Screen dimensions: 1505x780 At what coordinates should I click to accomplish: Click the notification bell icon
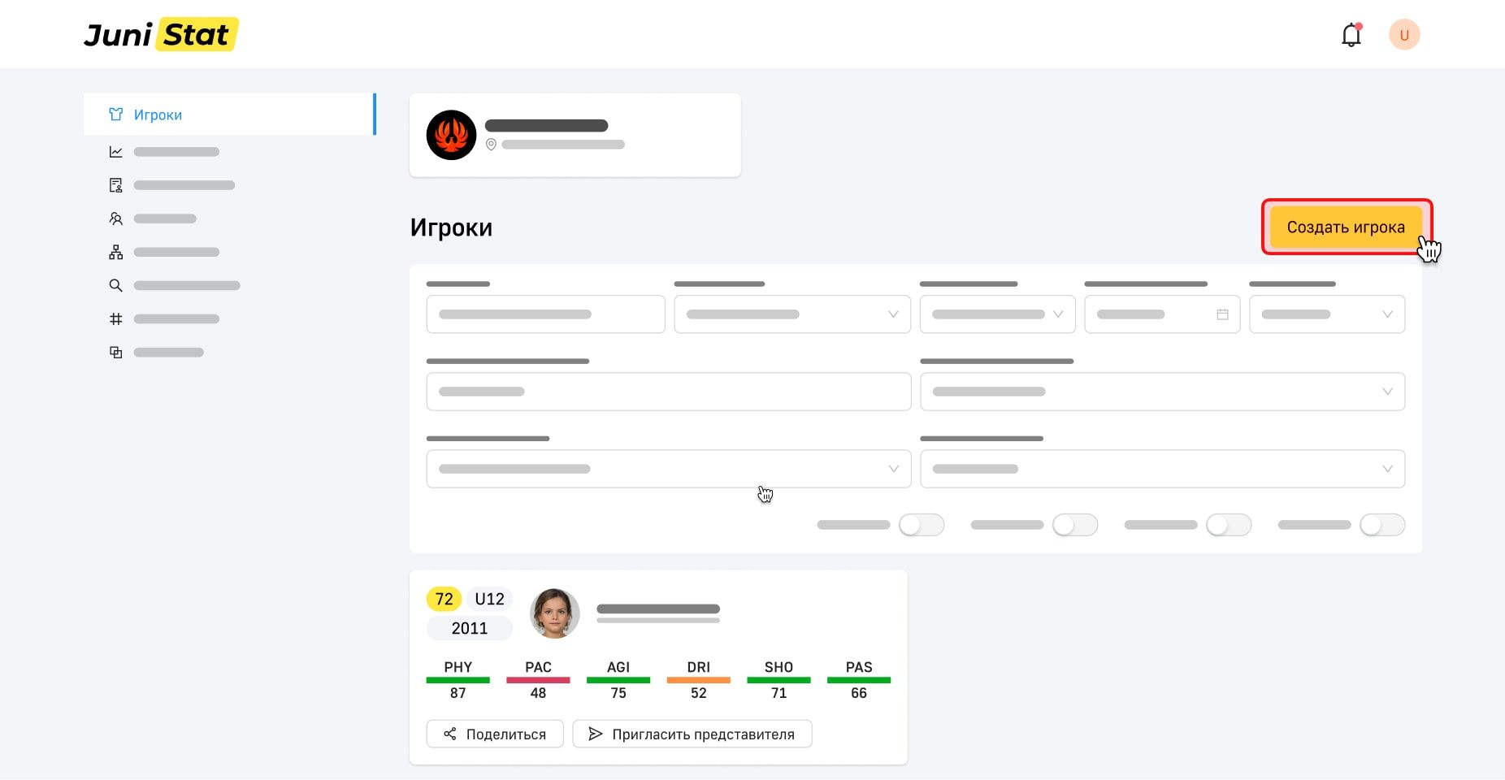[x=1351, y=35]
